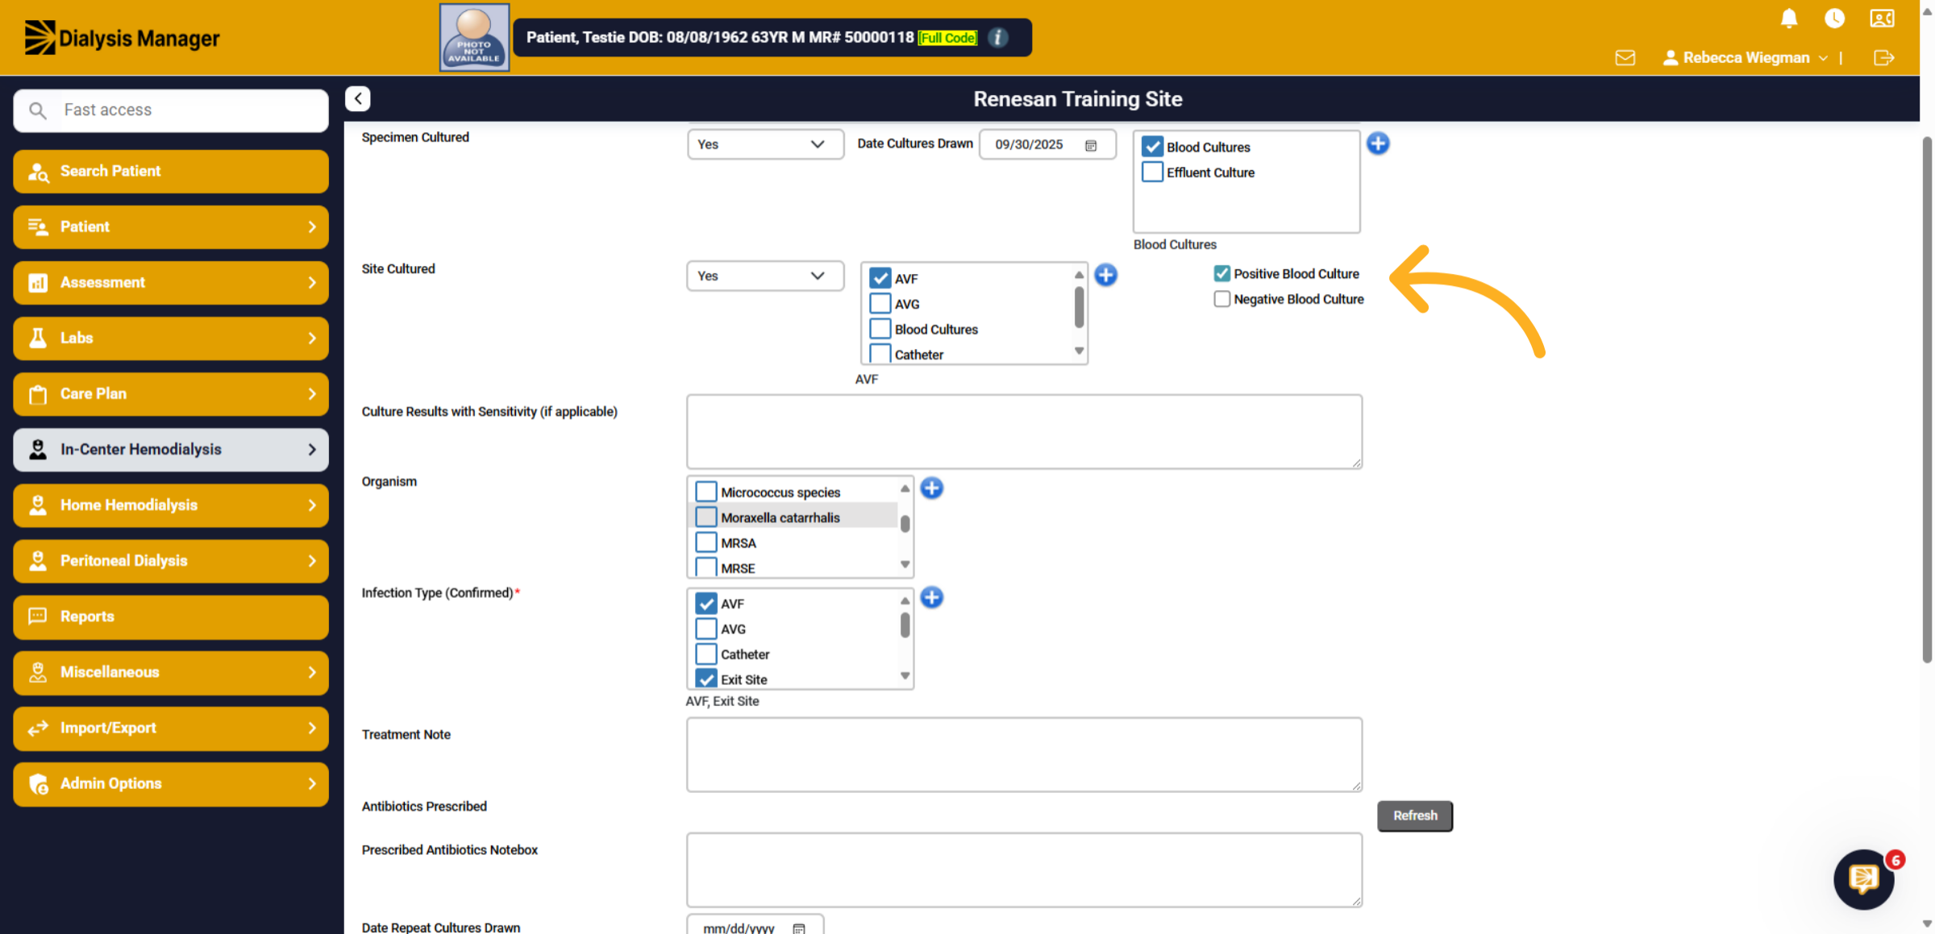Screen dimensions: 1935x934
Task: Click the Dialysis Manager logo
Action: click(122, 38)
